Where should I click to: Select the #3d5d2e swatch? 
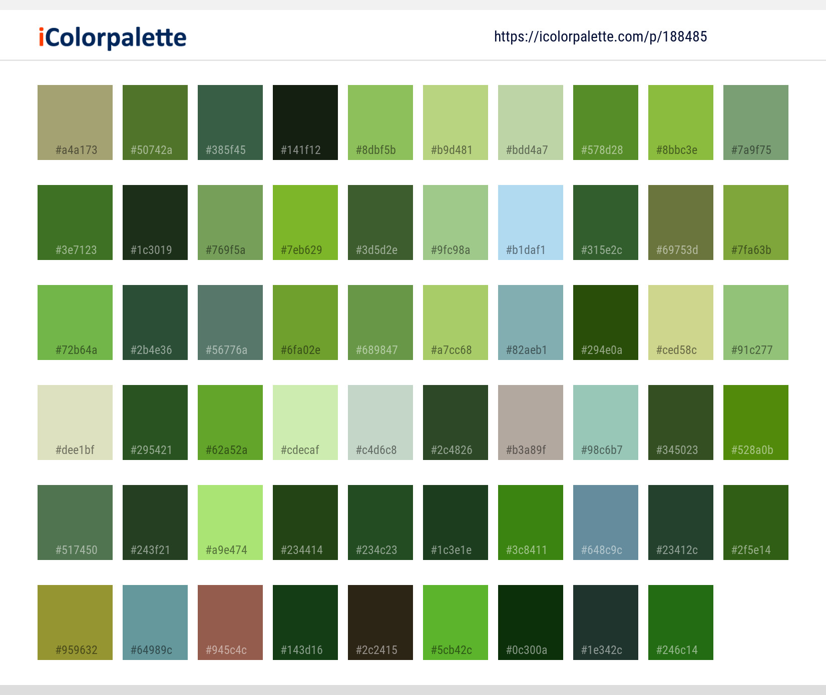380,222
